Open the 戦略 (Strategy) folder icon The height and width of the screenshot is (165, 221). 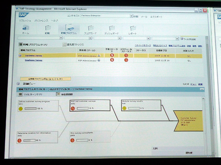tap(48, 28)
